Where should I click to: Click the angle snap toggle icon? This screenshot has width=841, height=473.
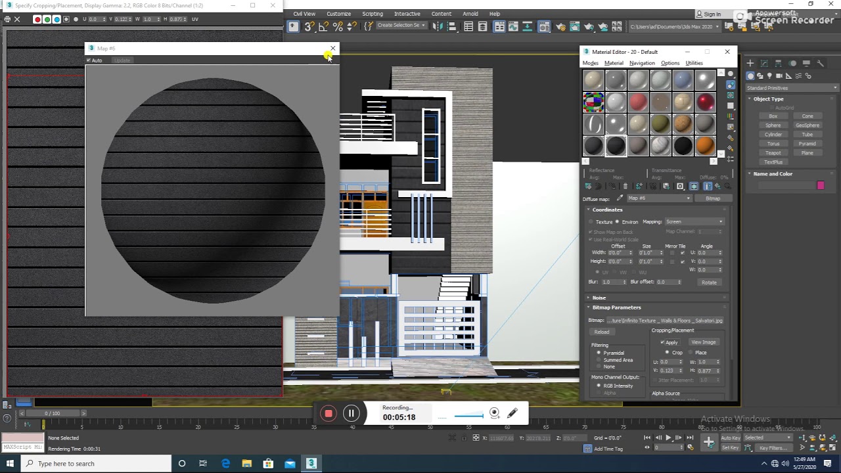coord(323,26)
